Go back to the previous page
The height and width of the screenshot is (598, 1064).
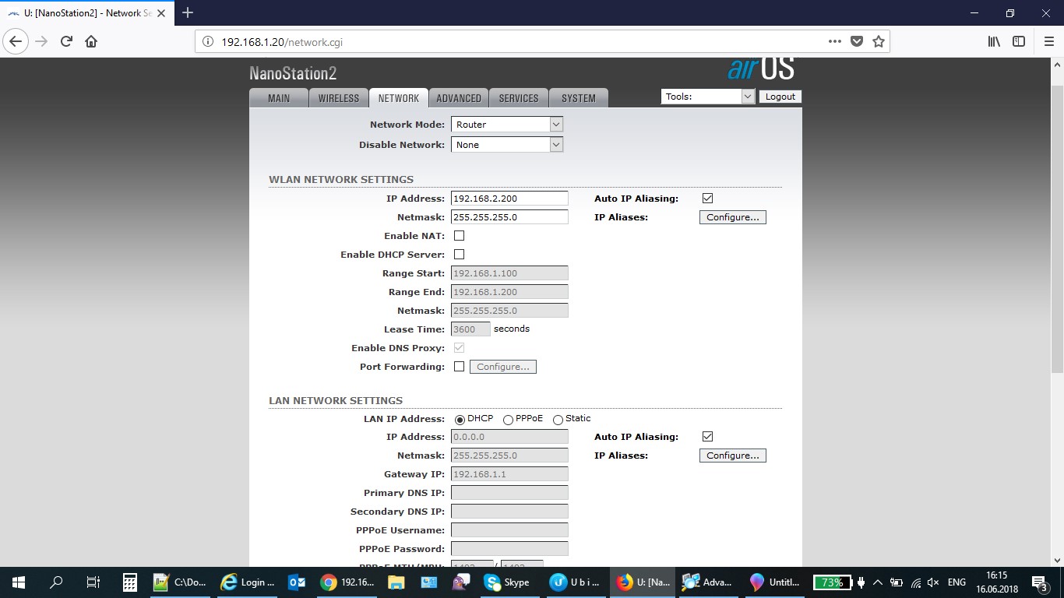(x=16, y=41)
